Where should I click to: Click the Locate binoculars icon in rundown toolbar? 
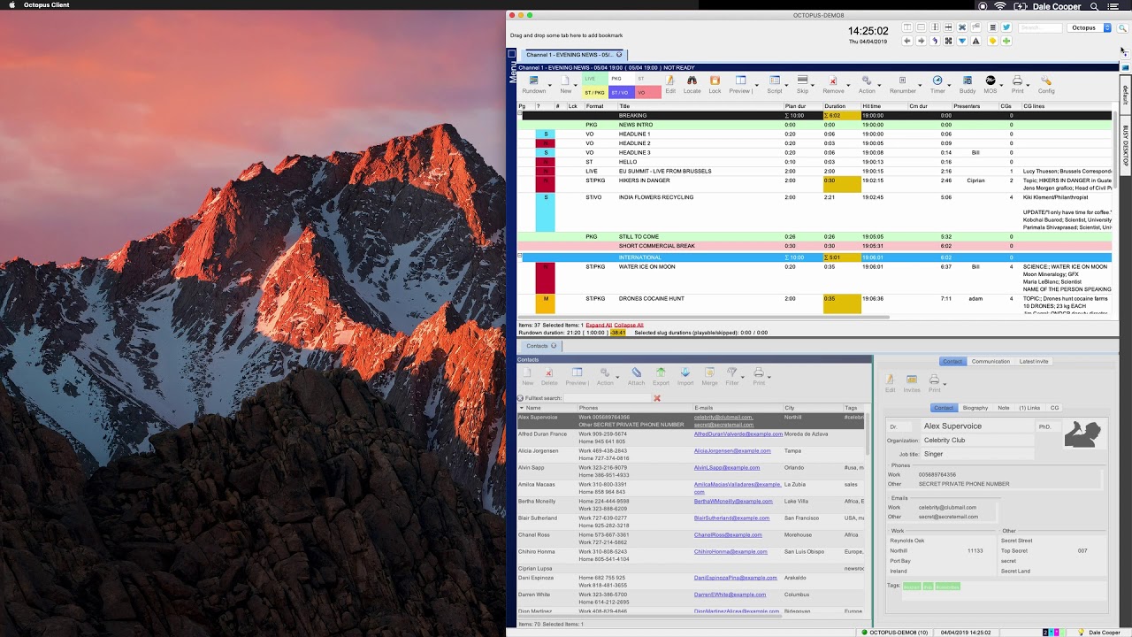pos(692,81)
